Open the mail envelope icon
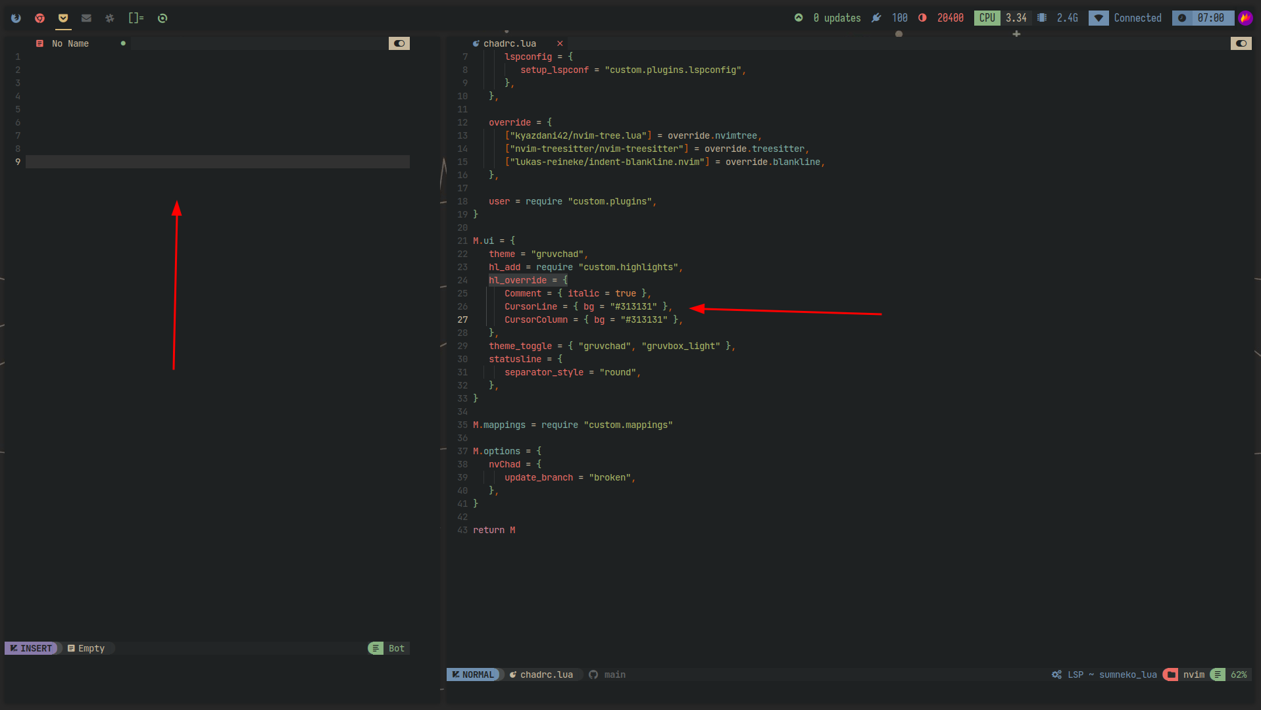The image size is (1261, 710). pyautogui.click(x=86, y=18)
